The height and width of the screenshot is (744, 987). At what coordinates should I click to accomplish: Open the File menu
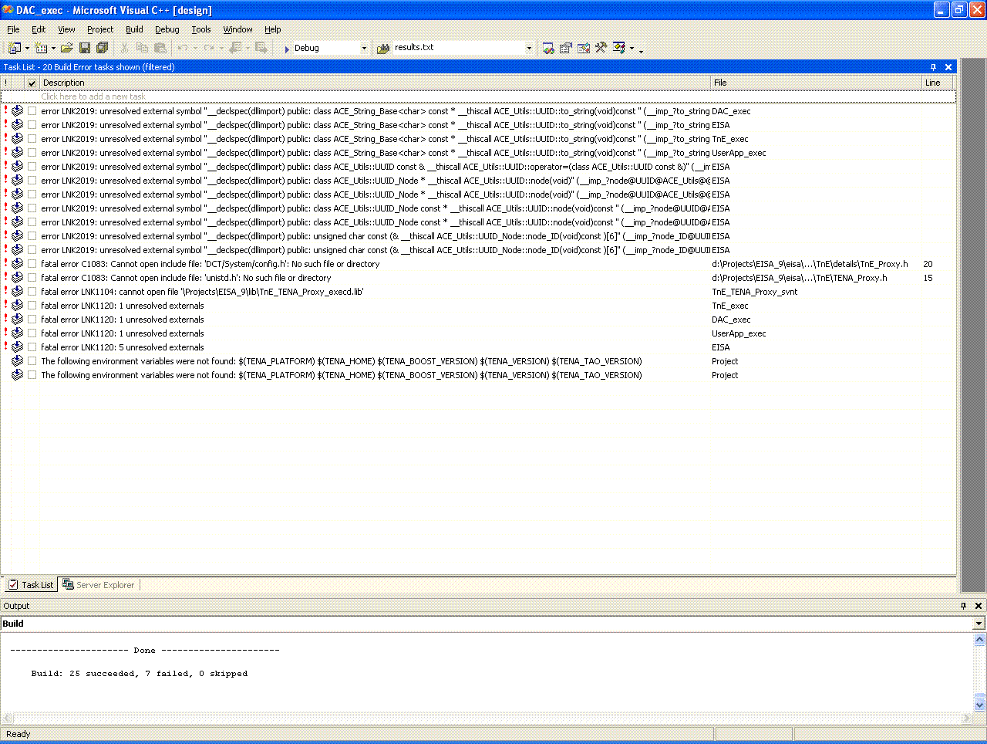[13, 29]
